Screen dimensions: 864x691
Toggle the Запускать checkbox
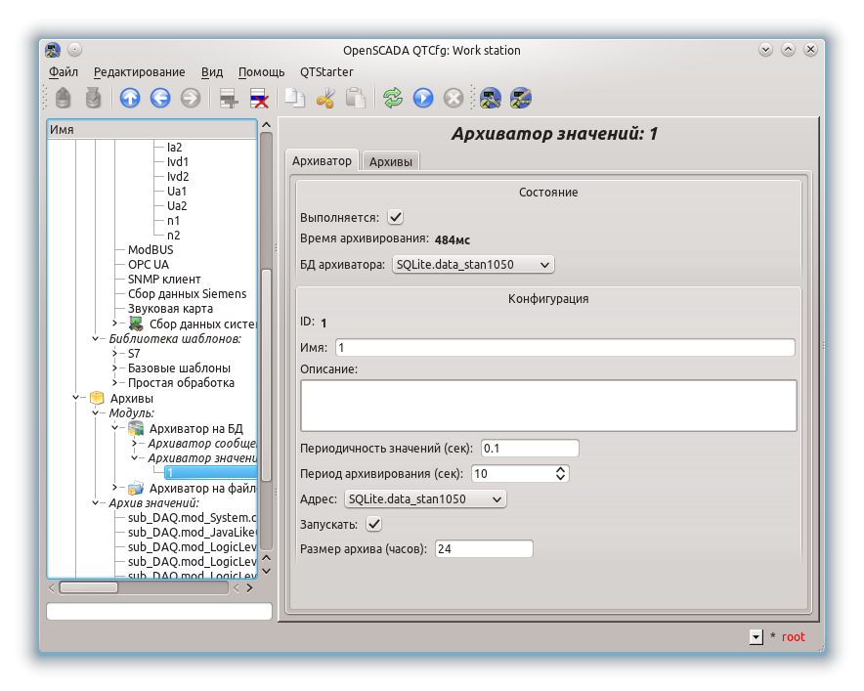[x=373, y=525]
